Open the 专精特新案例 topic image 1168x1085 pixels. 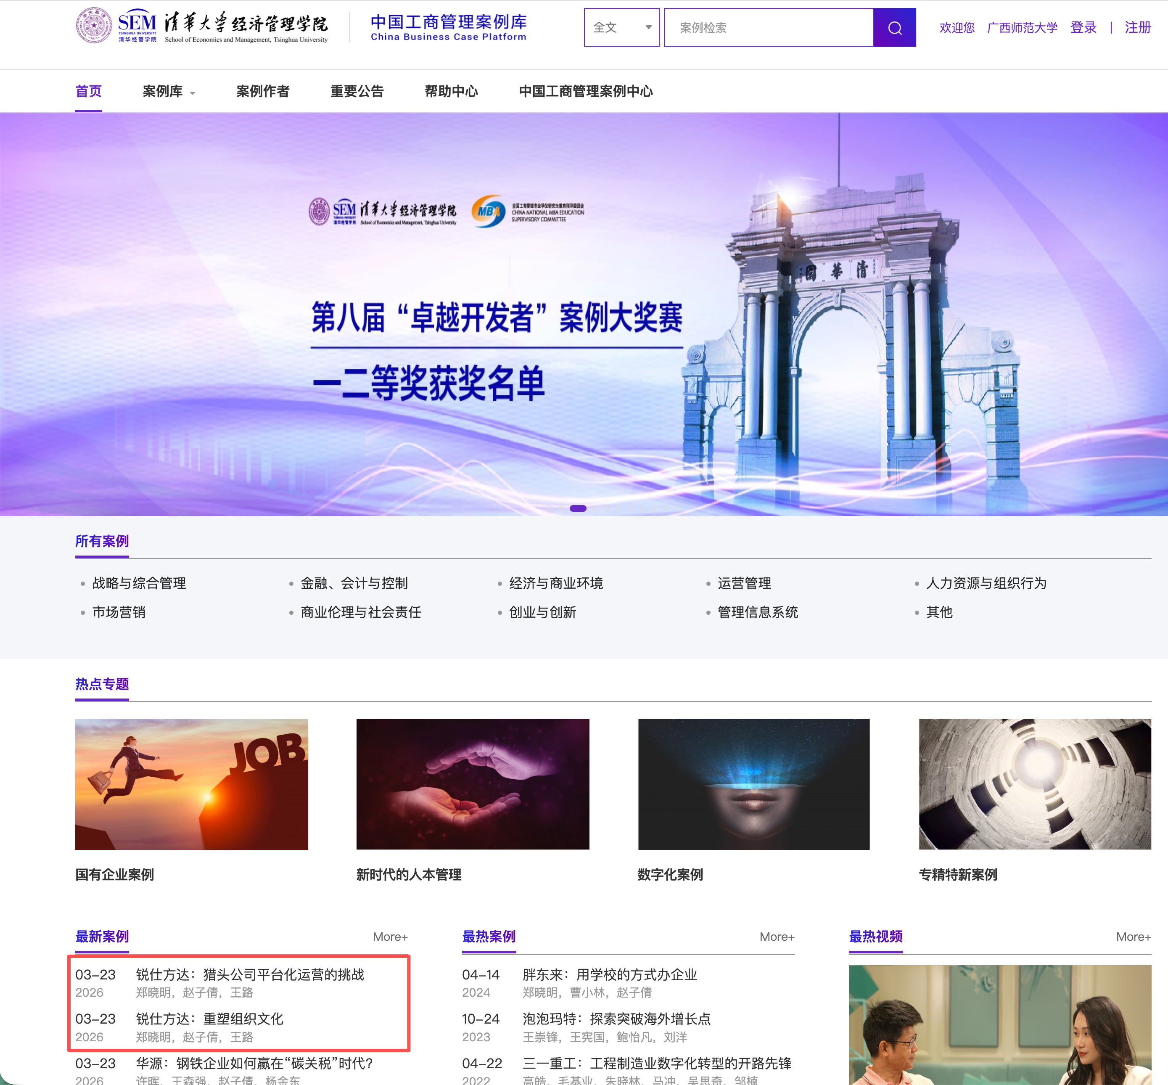pos(1035,784)
